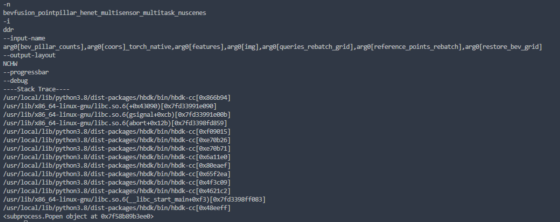Click the bevfusion_pointpillar_henet model name line

coord(104,12)
